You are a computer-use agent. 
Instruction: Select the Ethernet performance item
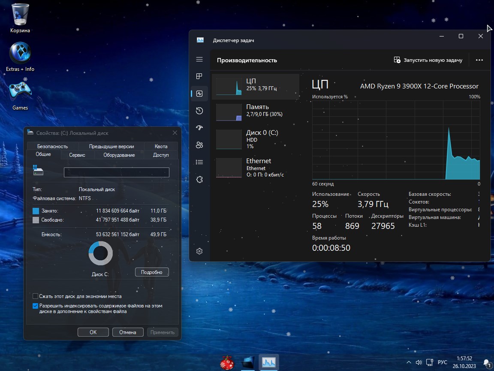coord(255,167)
